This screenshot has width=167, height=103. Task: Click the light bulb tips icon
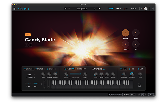(x=140, y=8)
